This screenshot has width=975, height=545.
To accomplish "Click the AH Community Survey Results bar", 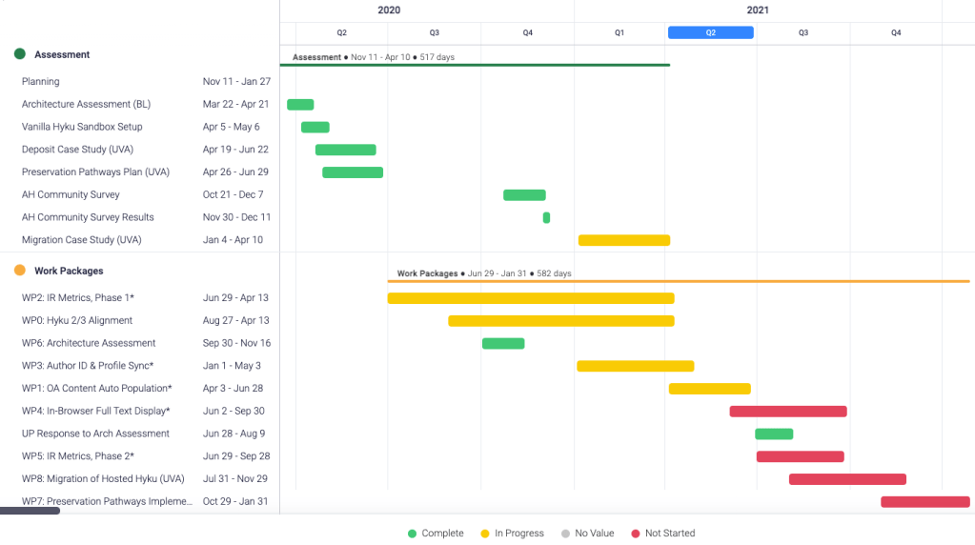I will point(546,217).
